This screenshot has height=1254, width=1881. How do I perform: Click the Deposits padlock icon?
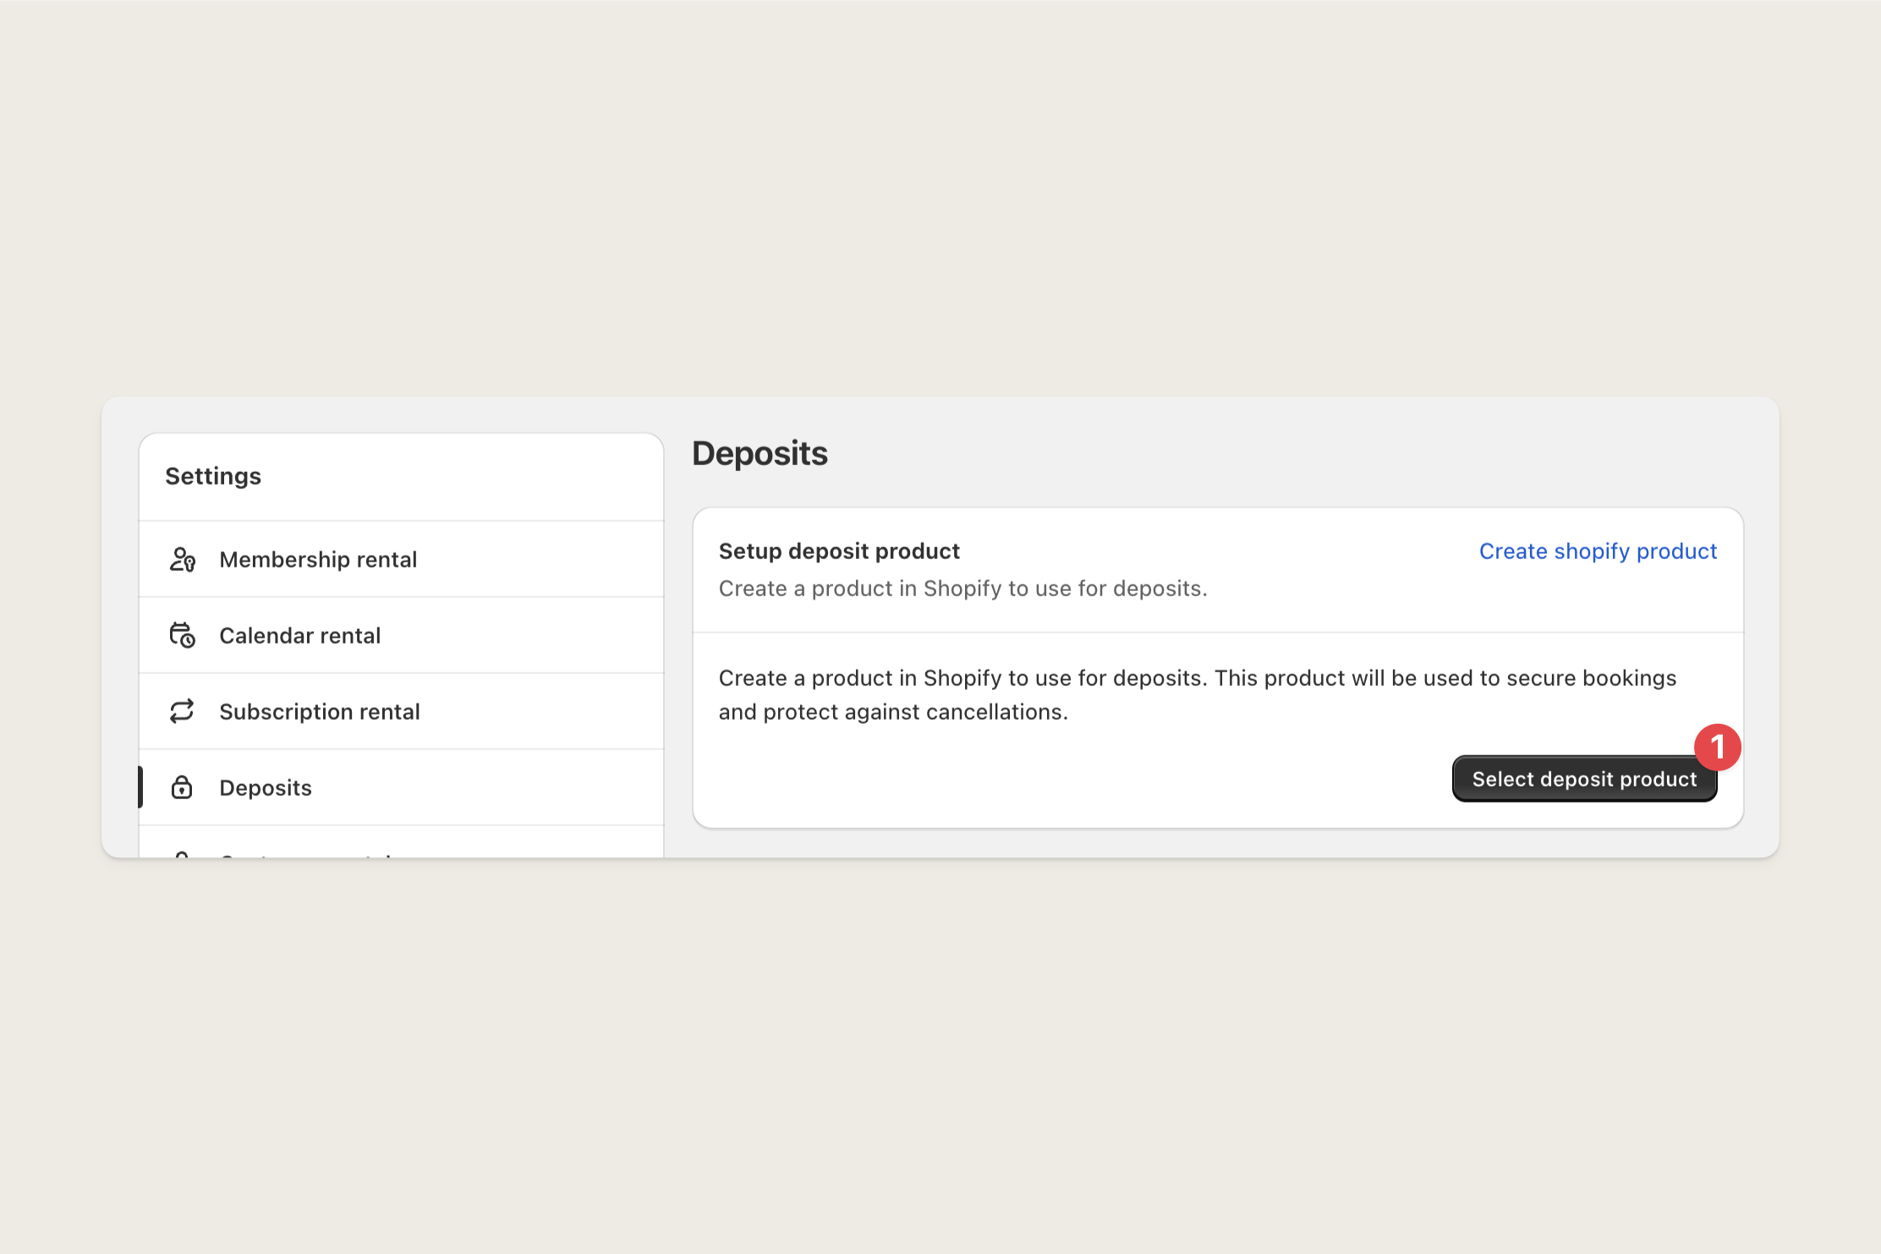click(x=182, y=787)
